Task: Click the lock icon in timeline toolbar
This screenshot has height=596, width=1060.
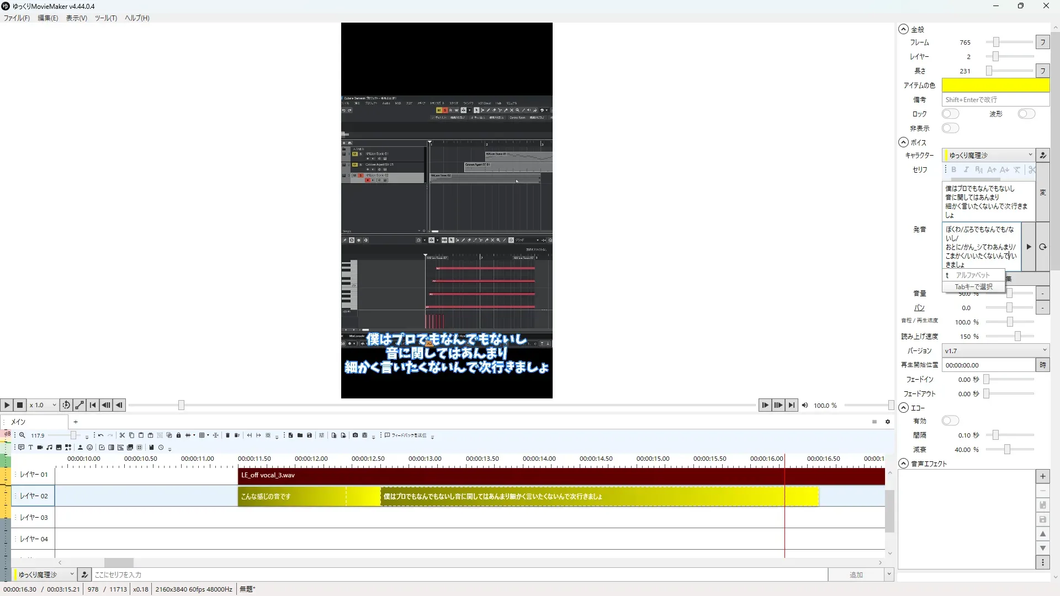Action: [x=178, y=435]
